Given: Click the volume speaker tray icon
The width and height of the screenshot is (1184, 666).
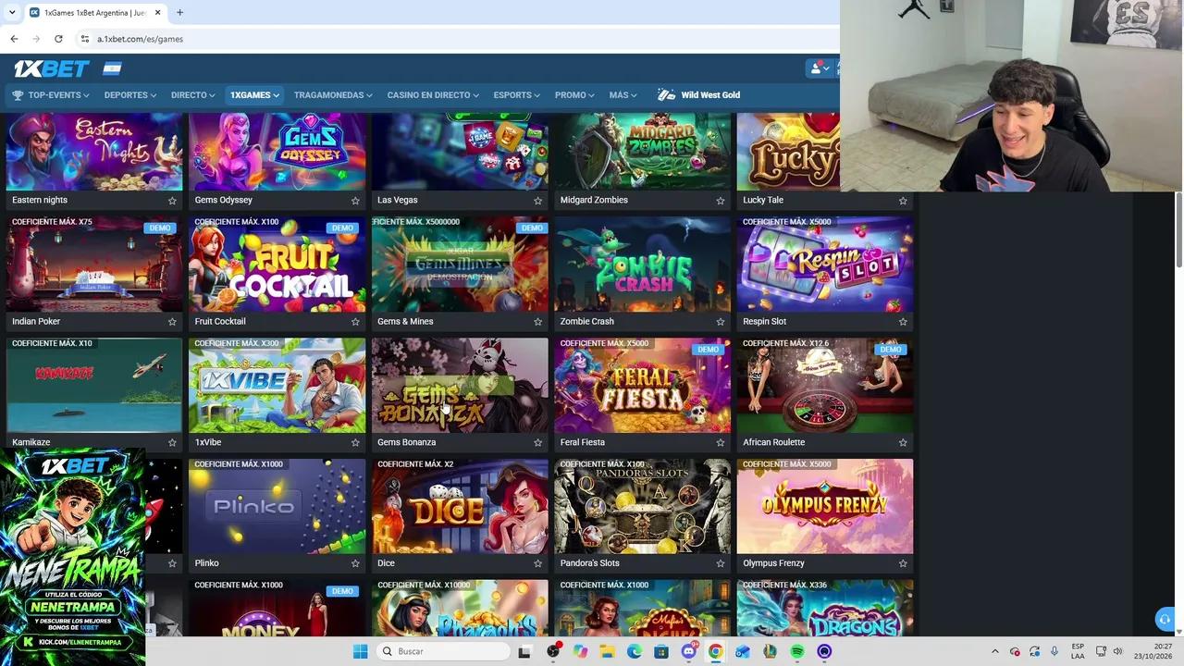Looking at the screenshot, I should click(x=1117, y=651).
